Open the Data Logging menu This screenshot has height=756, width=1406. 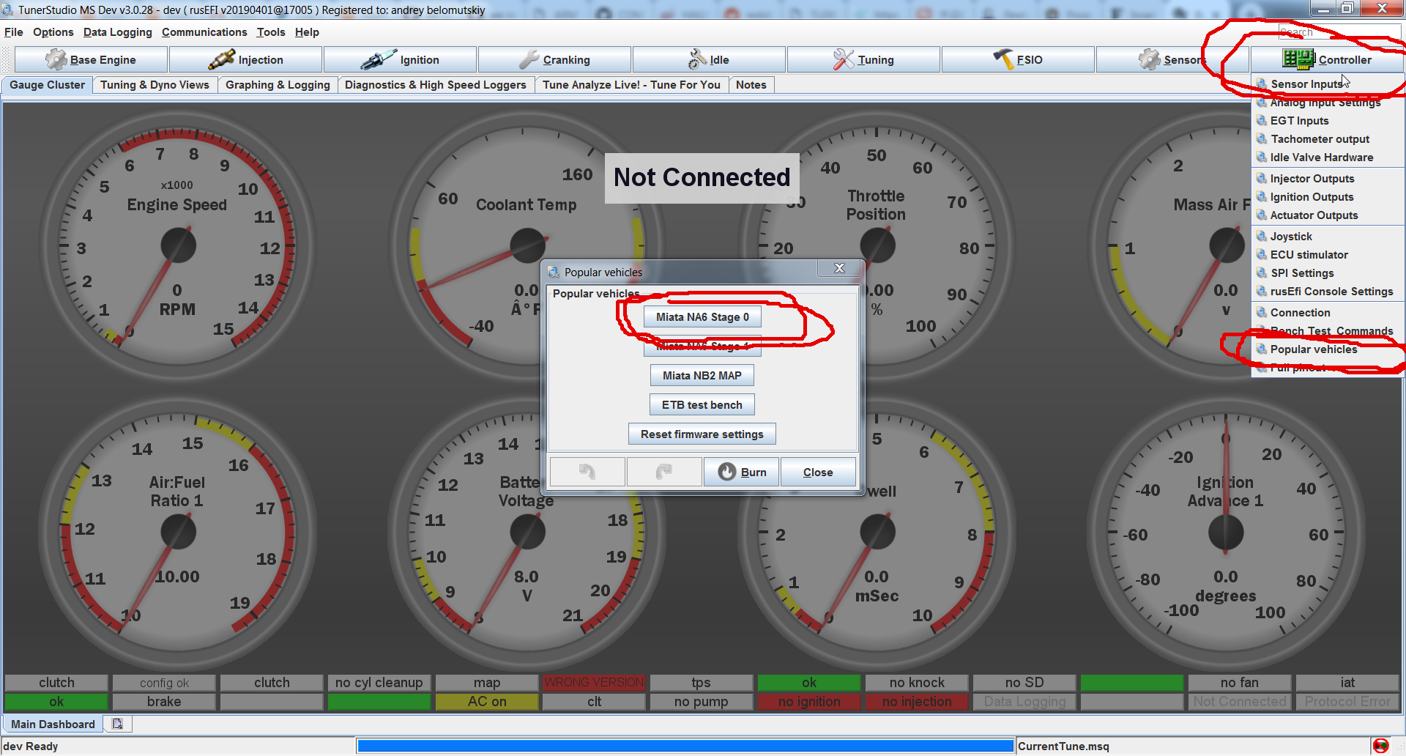[x=117, y=32]
